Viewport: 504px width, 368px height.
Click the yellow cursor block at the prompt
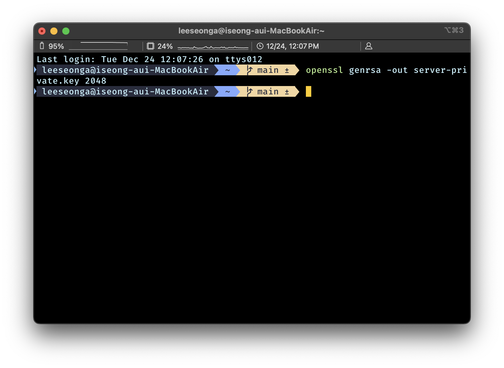pyautogui.click(x=309, y=91)
